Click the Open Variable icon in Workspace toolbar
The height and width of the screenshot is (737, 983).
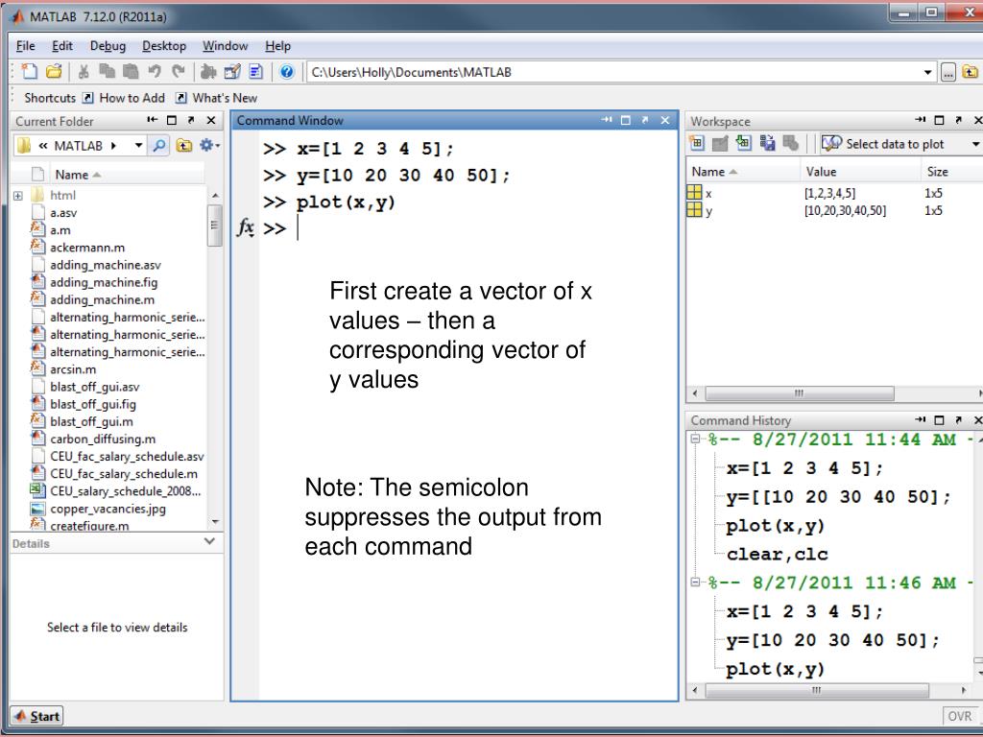coord(720,144)
